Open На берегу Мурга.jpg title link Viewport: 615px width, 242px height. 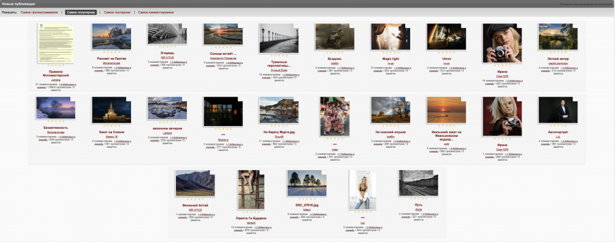279,132
